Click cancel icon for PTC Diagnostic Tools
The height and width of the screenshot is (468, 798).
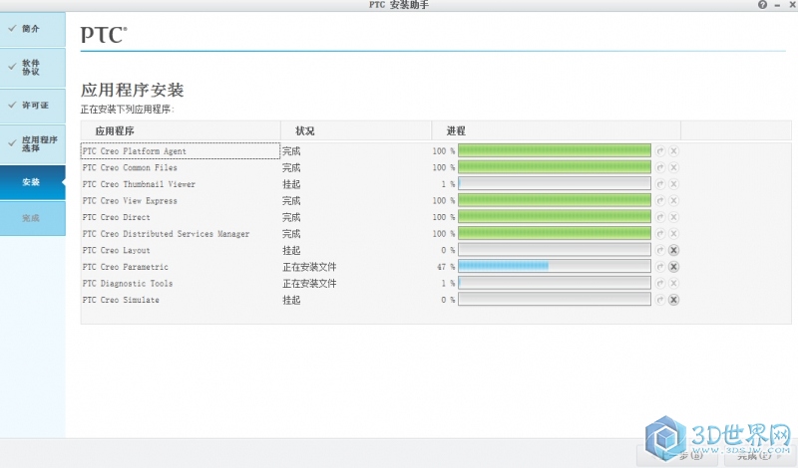tap(674, 283)
